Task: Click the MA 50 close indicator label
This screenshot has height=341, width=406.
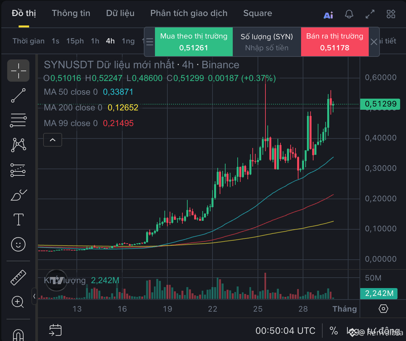Action: 71,92
